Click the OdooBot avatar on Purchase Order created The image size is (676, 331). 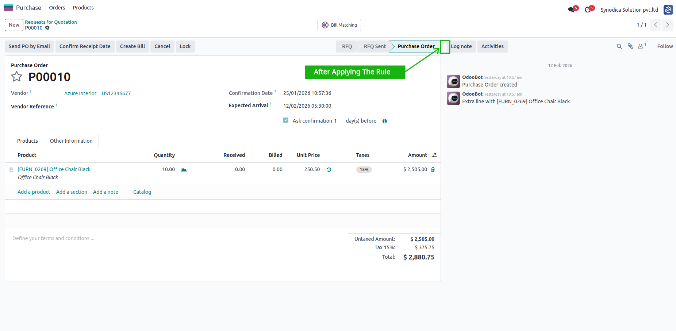pyautogui.click(x=453, y=81)
